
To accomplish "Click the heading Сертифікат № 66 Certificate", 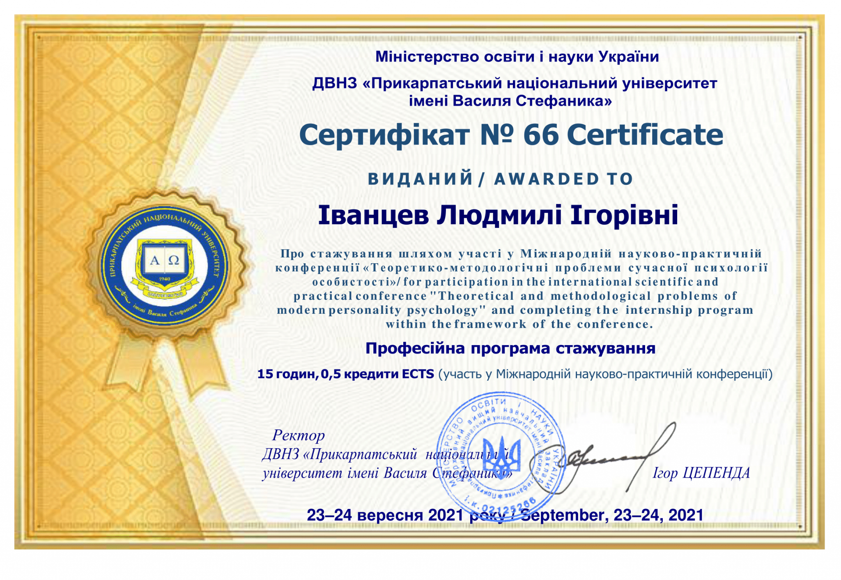I will point(511,135).
